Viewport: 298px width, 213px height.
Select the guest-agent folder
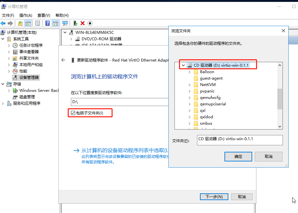coord(211,78)
